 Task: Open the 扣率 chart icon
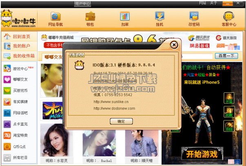(x=125, y=16)
